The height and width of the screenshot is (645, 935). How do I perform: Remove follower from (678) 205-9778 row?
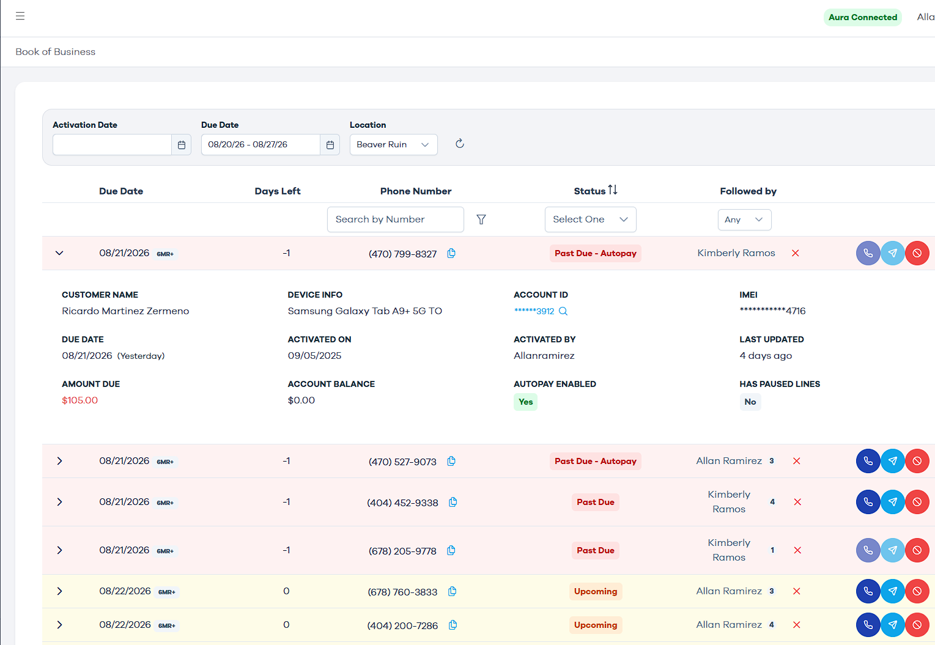pyautogui.click(x=797, y=550)
